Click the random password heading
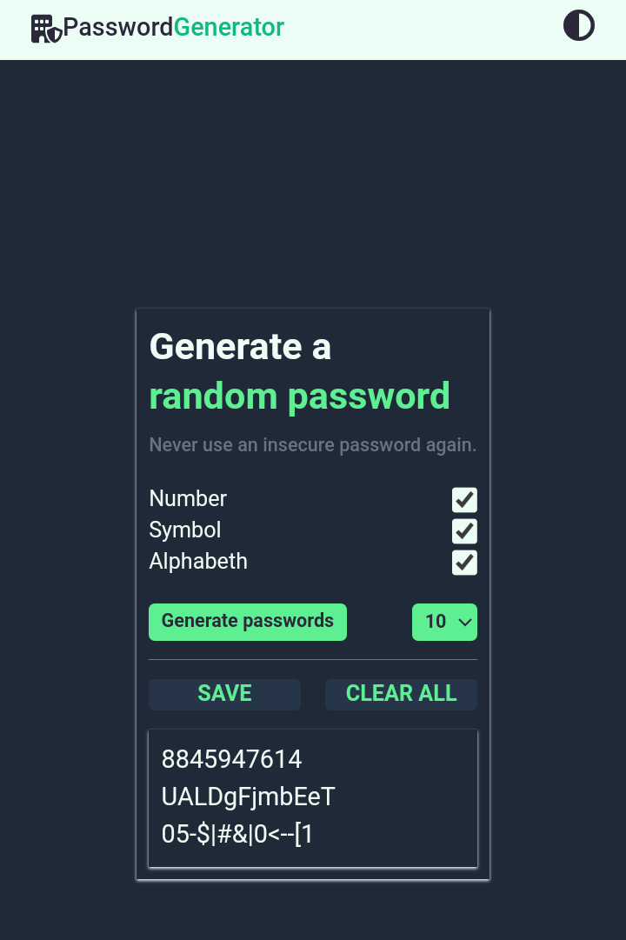 299,396
